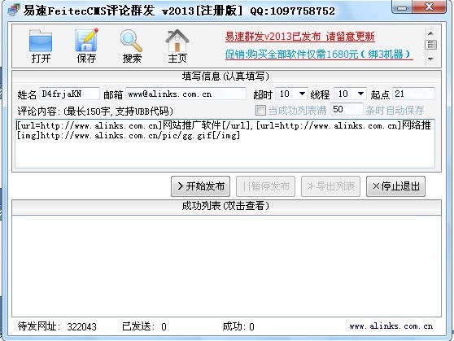Image resolution: width=454 pixels, height=341 pixels.
Task: Focus the auto-save count field showing 50
Action: (347, 110)
